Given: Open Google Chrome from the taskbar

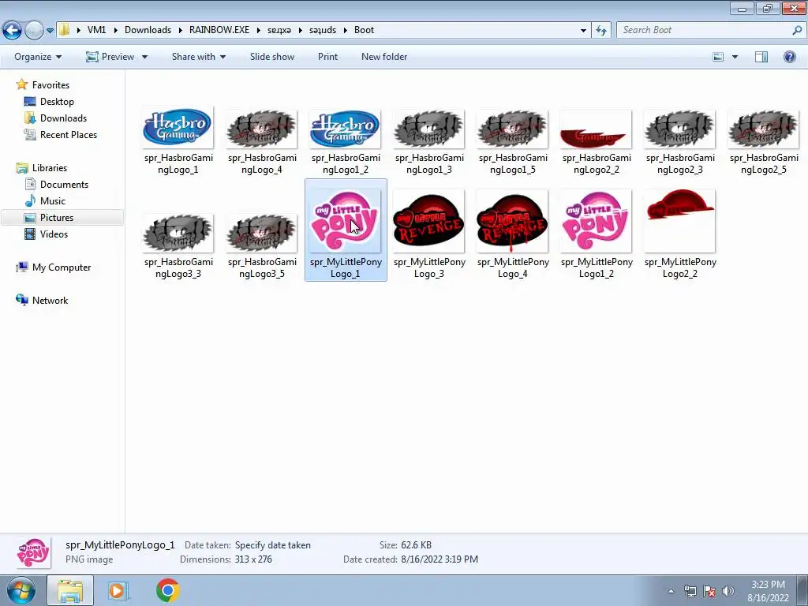Looking at the screenshot, I should click(167, 590).
